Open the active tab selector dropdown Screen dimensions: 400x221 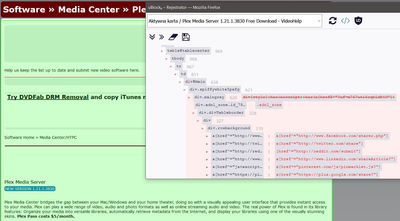coord(235,21)
